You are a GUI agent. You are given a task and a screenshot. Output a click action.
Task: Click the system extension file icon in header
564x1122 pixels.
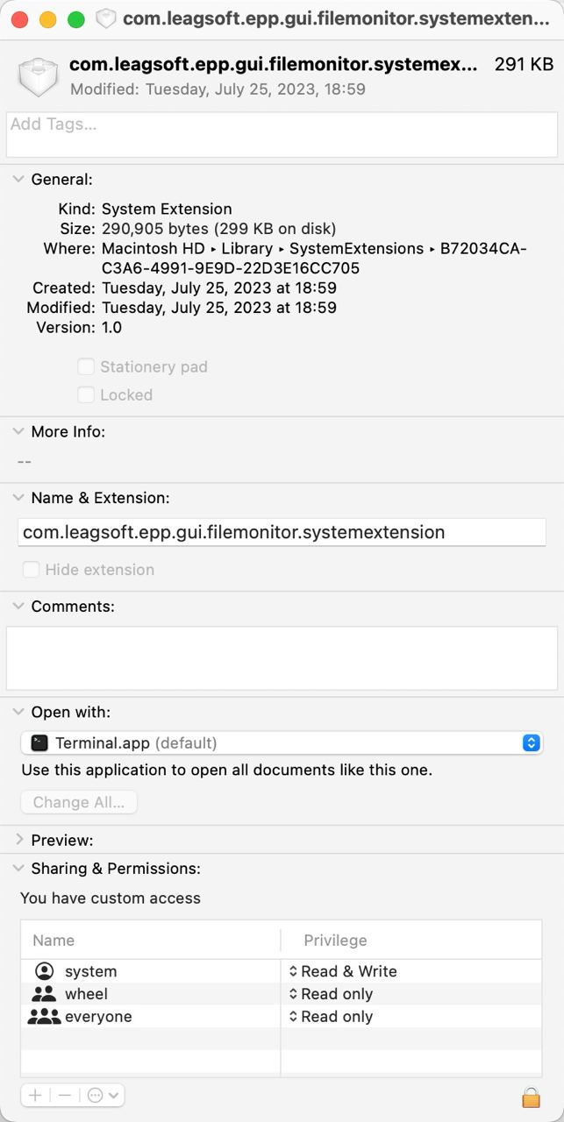click(39, 77)
